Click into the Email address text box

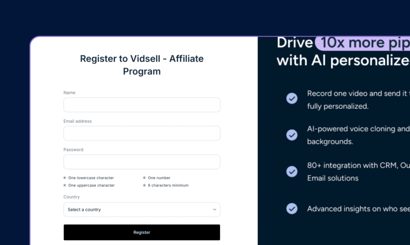point(142,133)
